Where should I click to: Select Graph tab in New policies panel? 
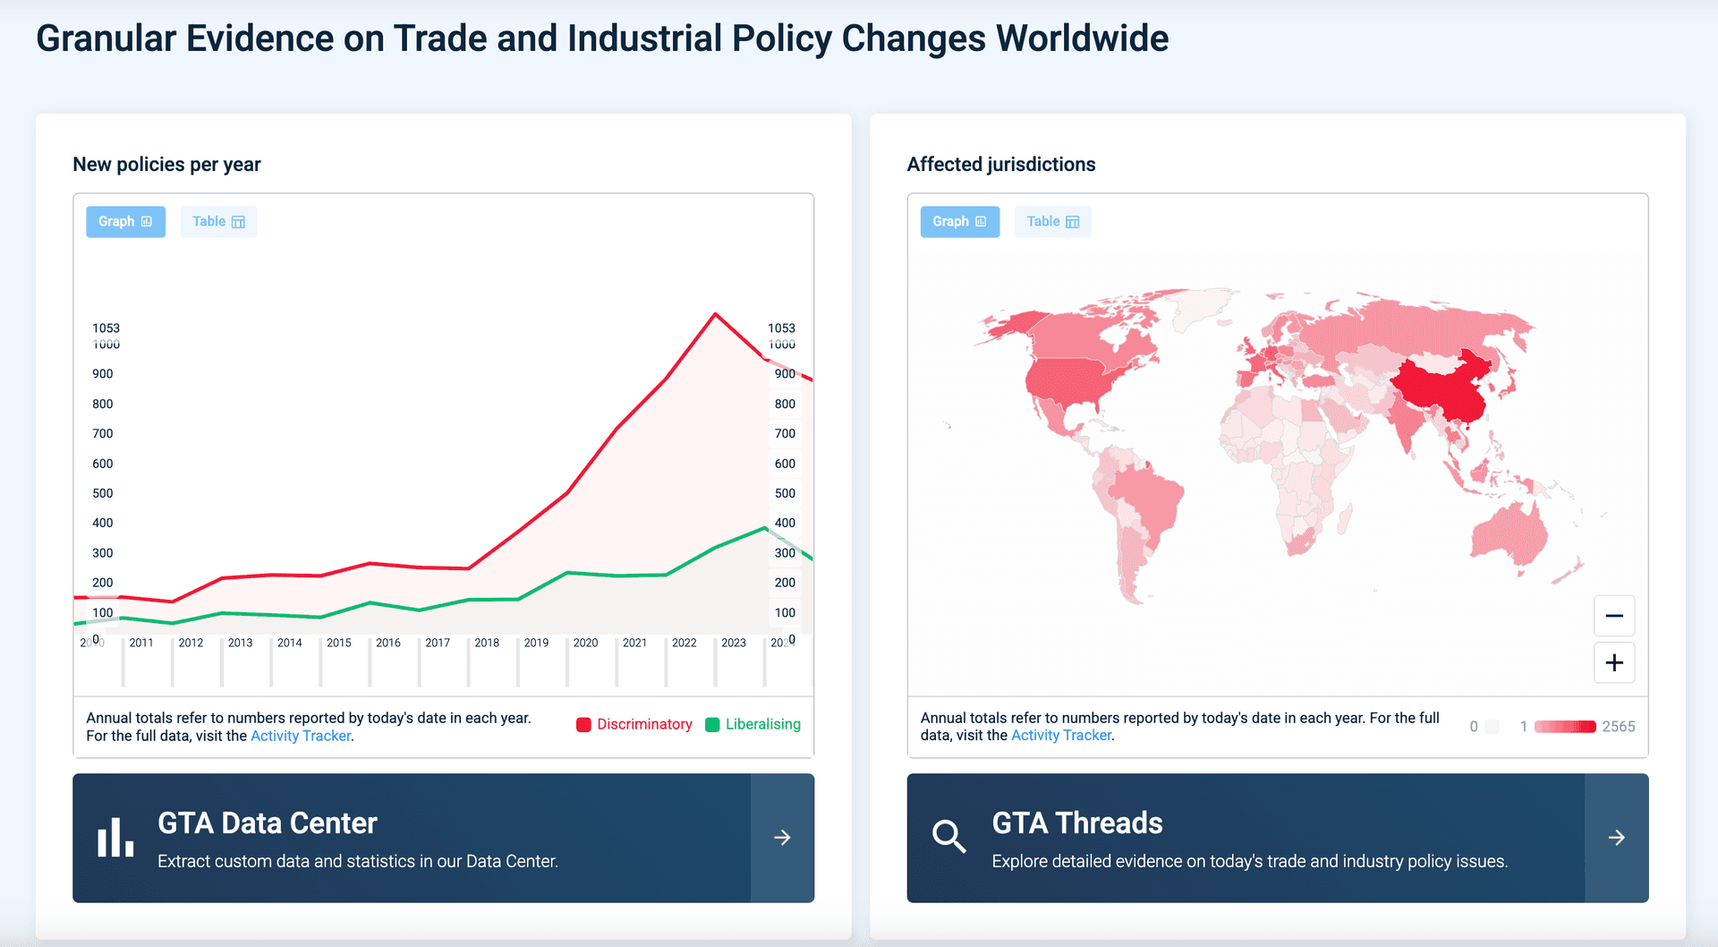[125, 222]
